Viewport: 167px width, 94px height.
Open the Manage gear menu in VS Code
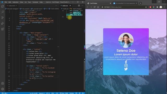pos(3,89)
